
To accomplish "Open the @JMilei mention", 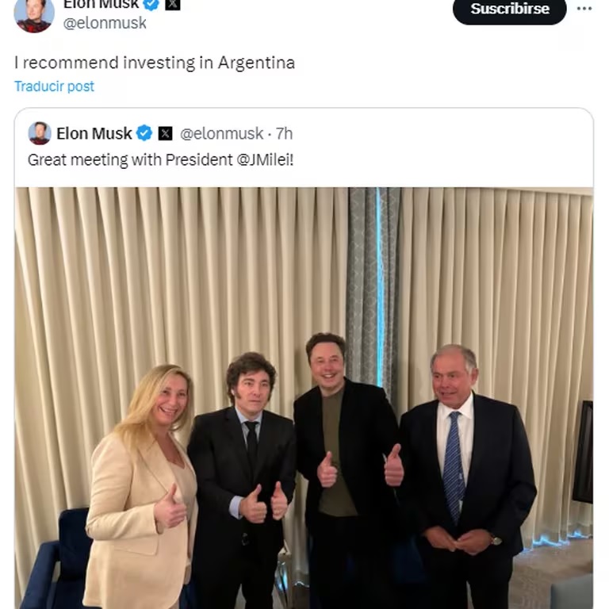I will [x=265, y=160].
